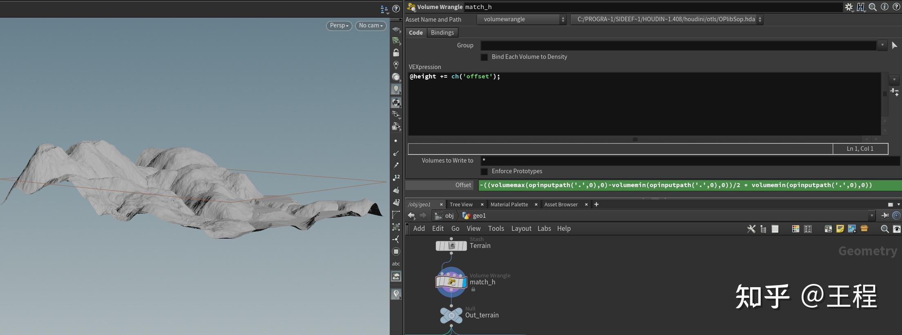902x335 pixels.
Task: Open the Layout menu in network editor
Action: point(521,228)
